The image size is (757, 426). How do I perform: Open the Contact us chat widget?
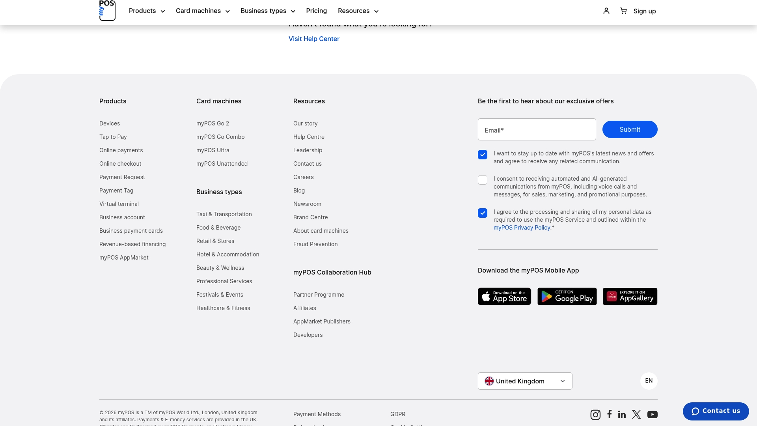[716, 411]
